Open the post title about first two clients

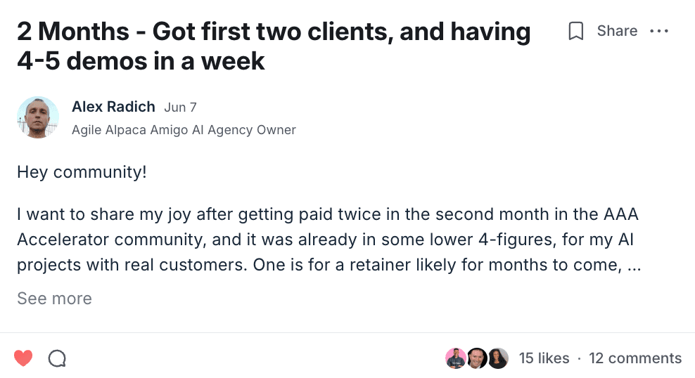[273, 46]
